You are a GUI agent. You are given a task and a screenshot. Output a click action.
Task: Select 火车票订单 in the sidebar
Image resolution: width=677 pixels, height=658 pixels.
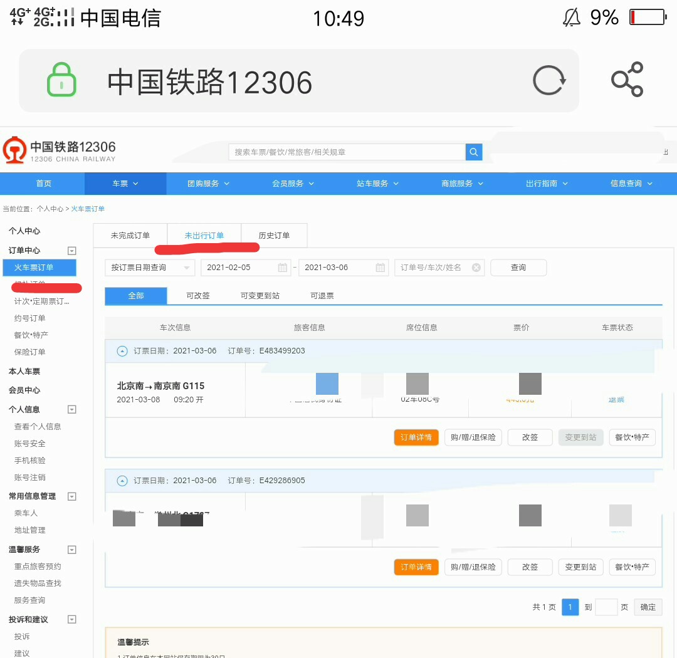[x=39, y=268]
